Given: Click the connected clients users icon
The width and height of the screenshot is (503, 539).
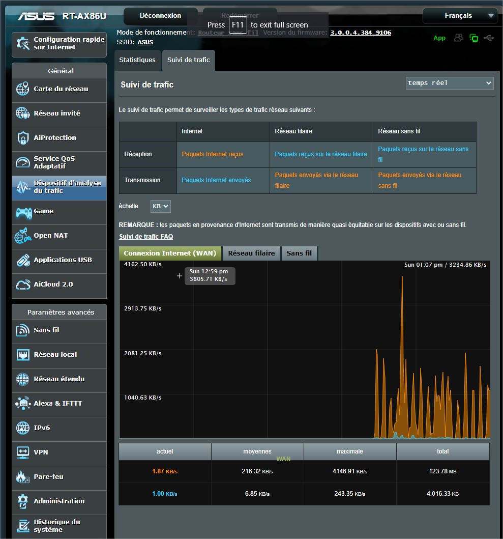Looking at the screenshot, I should [x=459, y=38].
